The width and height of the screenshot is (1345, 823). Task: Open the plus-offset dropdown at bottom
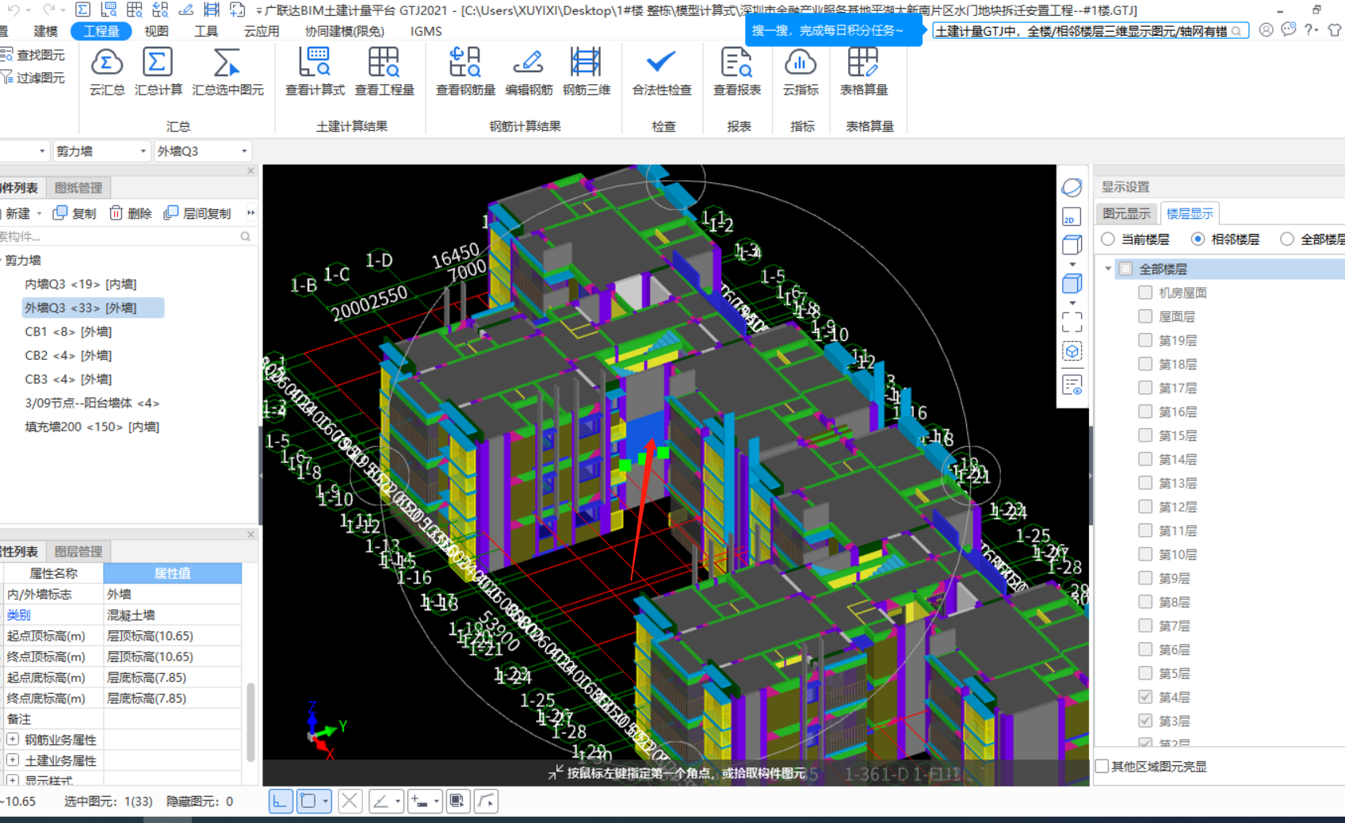coord(436,802)
